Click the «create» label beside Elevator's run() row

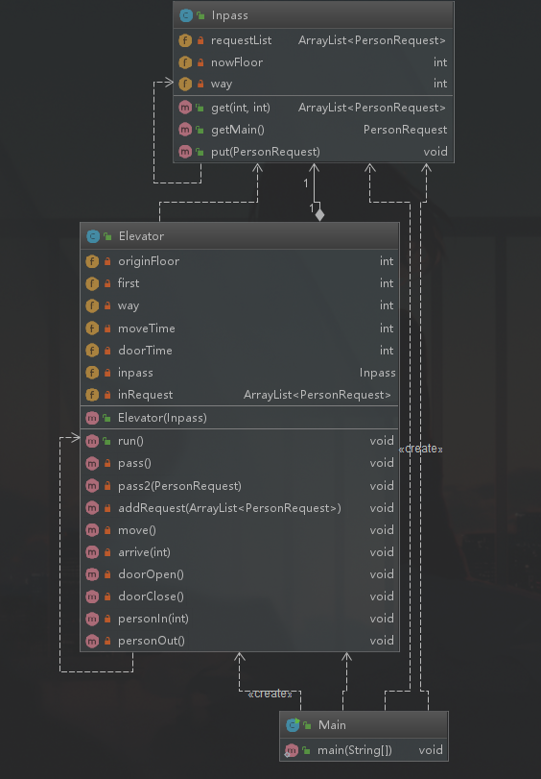(x=420, y=449)
